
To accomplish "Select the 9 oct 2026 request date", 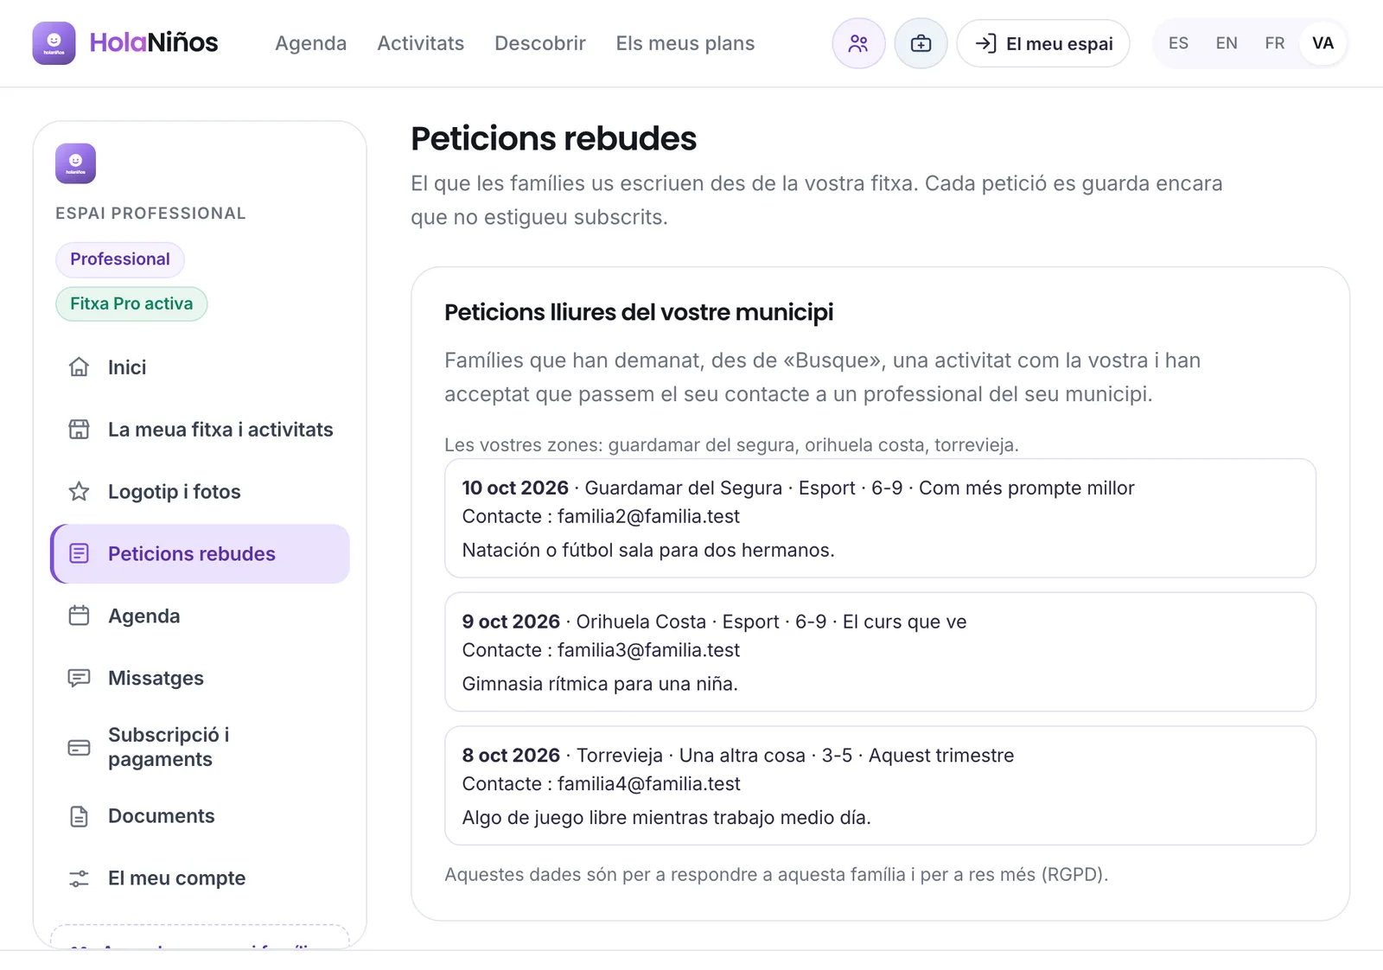I will (x=511, y=622).
